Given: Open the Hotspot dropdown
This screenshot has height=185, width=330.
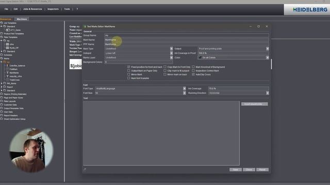Looking at the screenshot, I should tap(171, 53).
